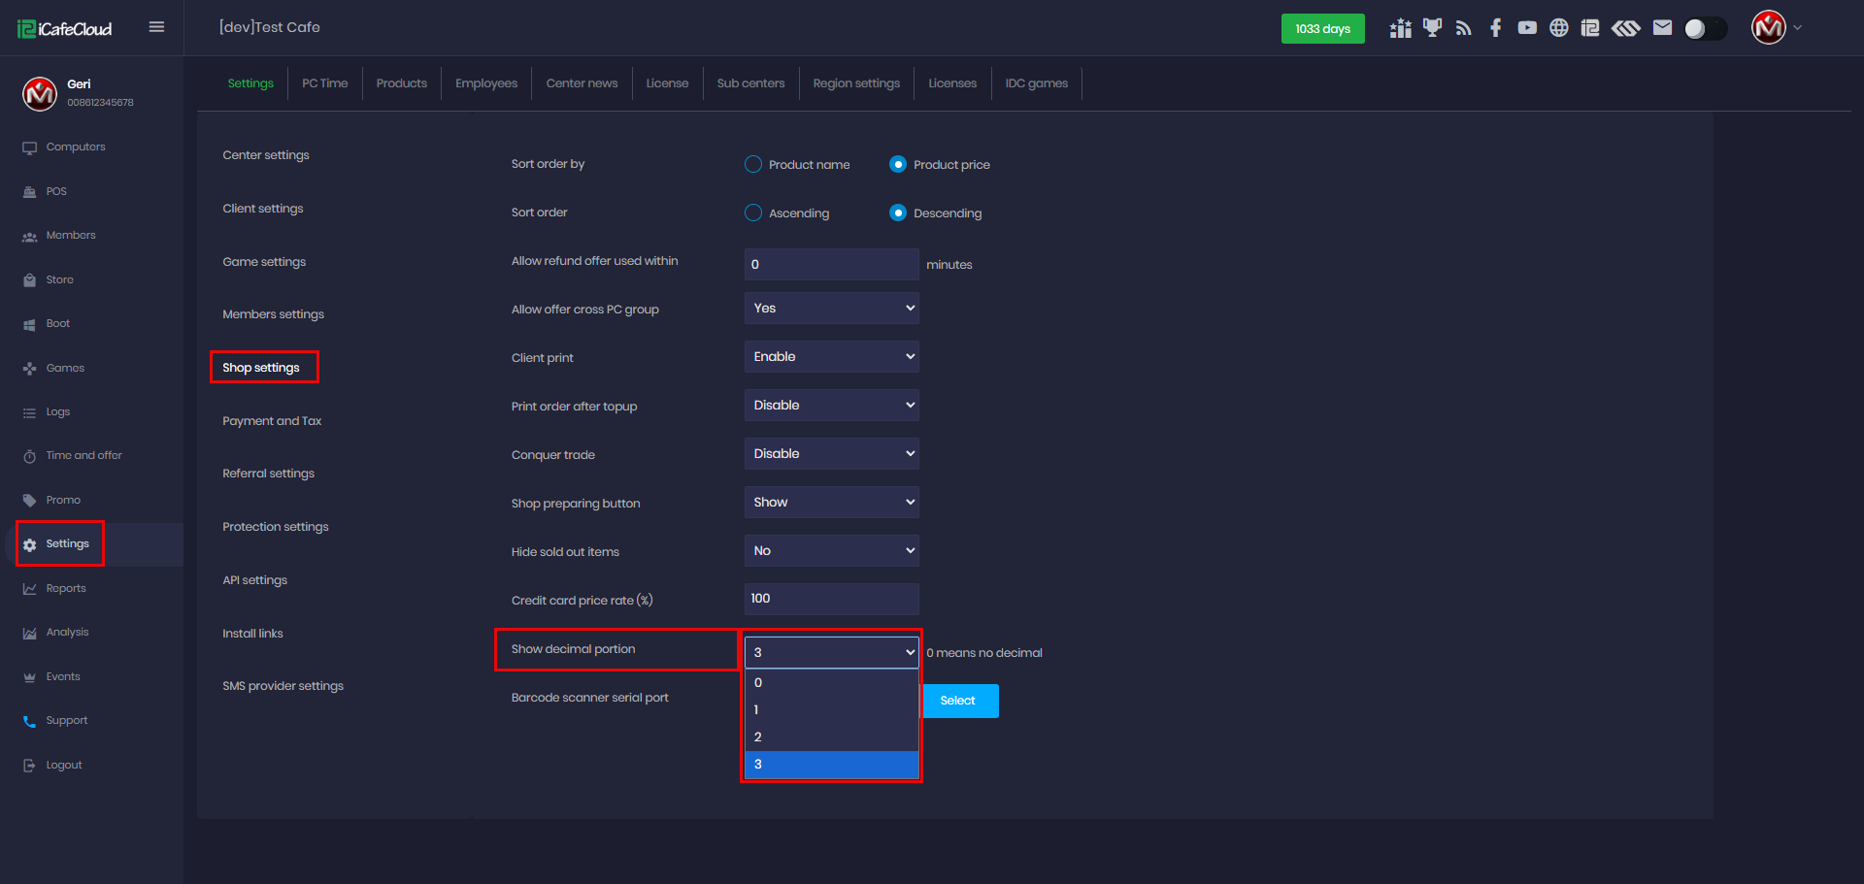1864x884 pixels.
Task: Toggle the dark mode switch
Action: (1705, 28)
